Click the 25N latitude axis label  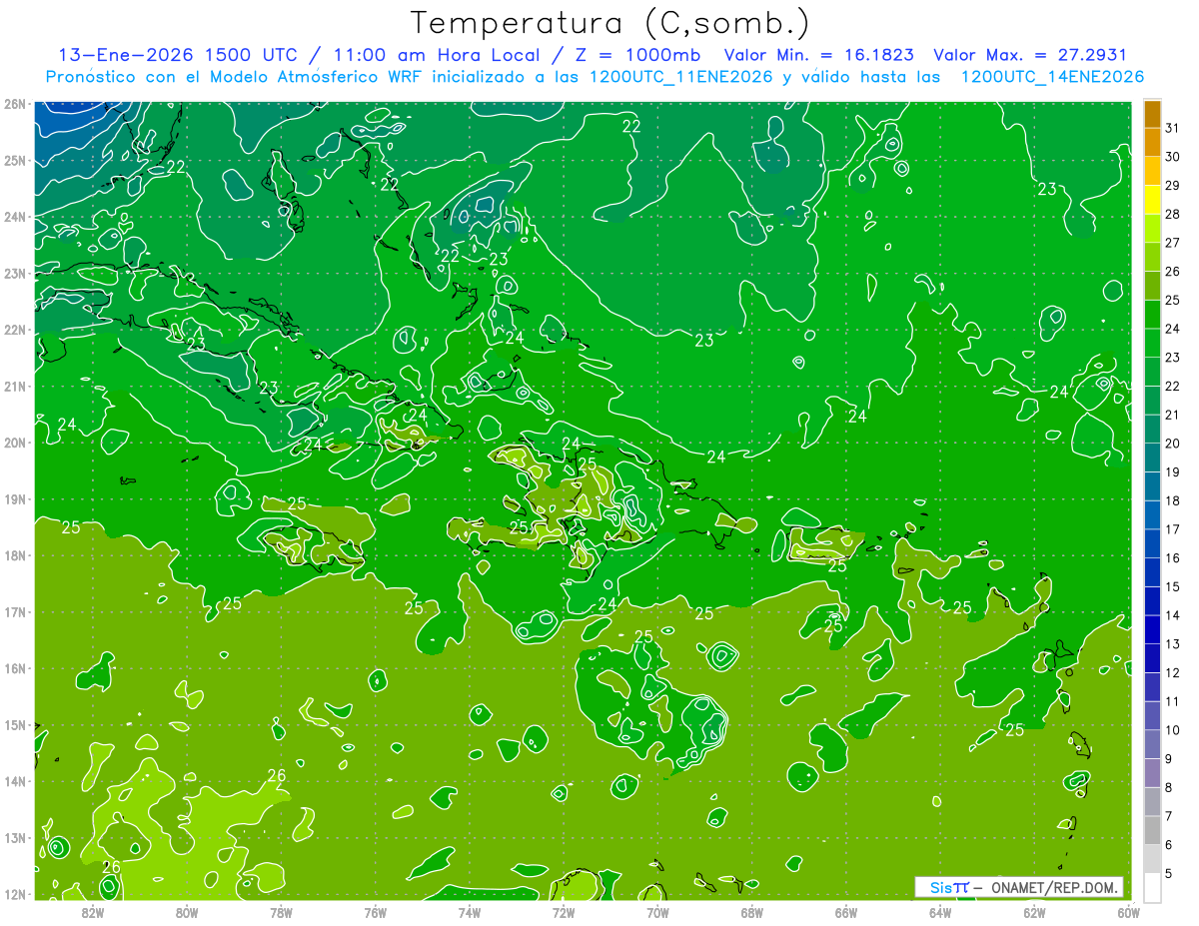[14, 160]
